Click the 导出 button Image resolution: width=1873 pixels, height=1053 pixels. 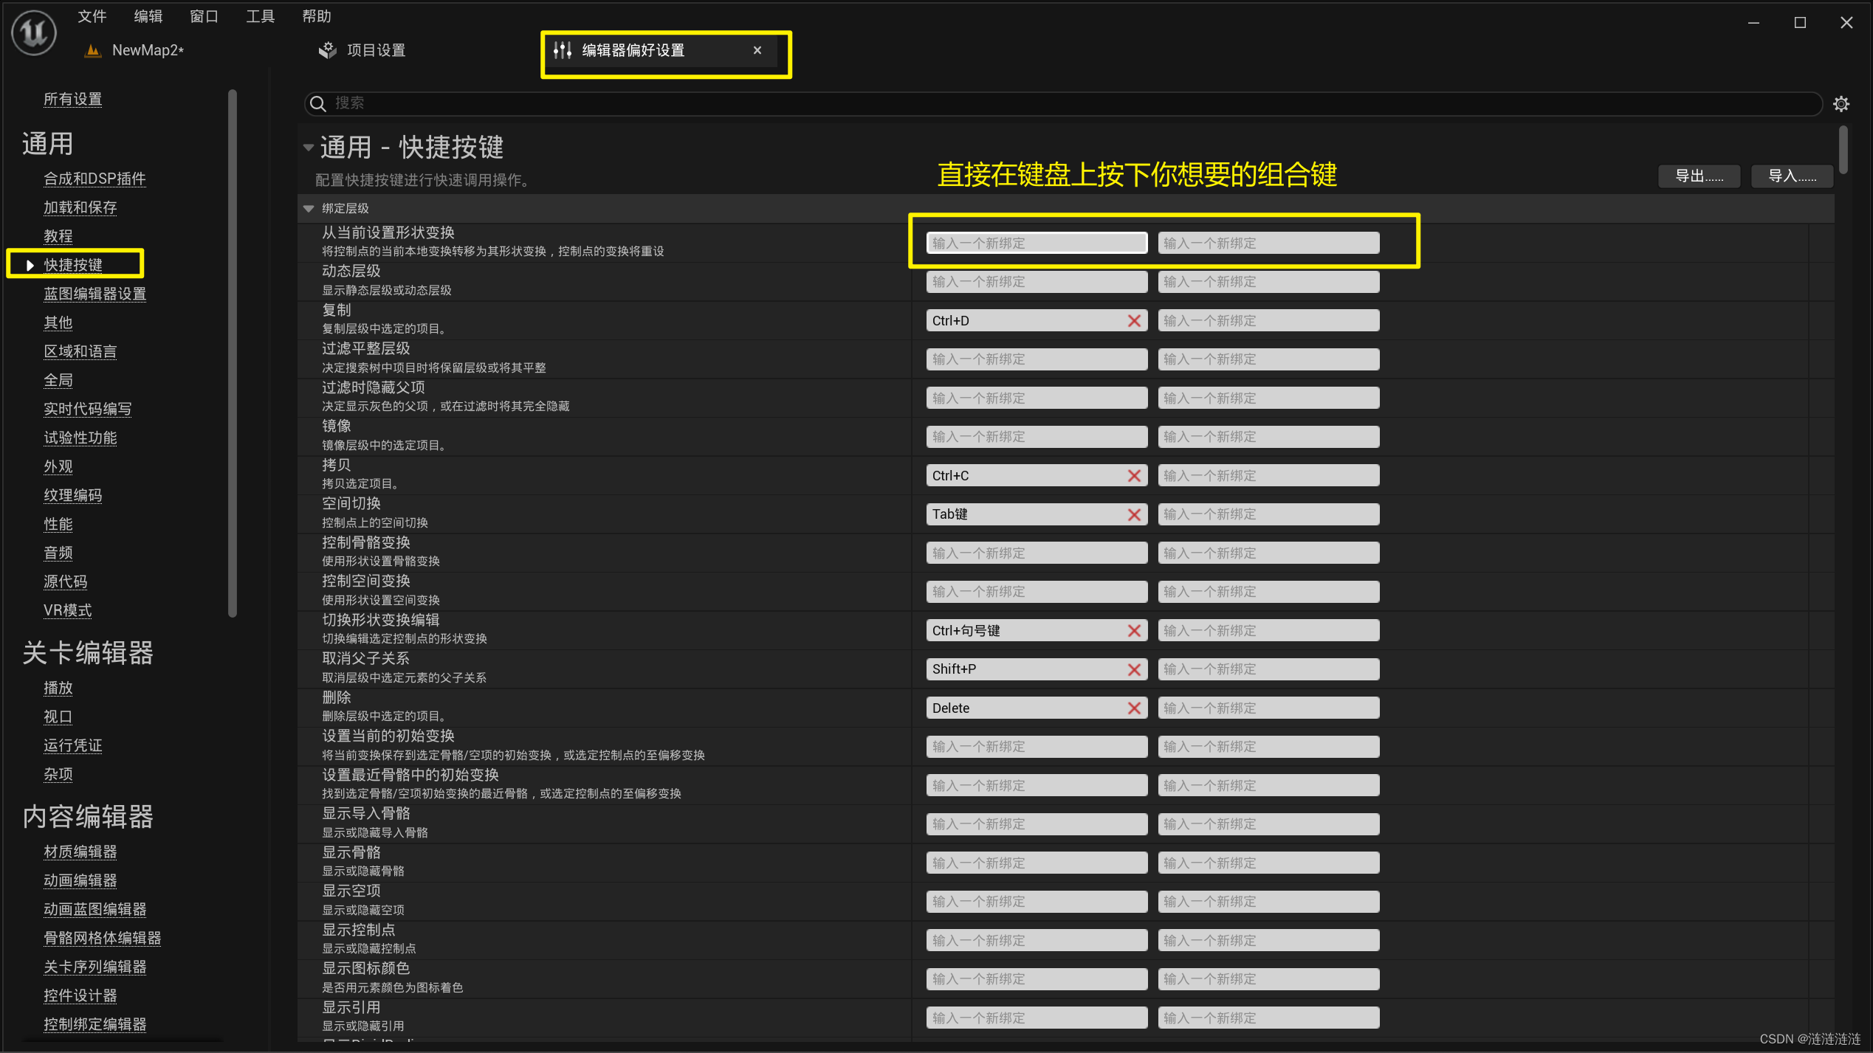[1699, 176]
